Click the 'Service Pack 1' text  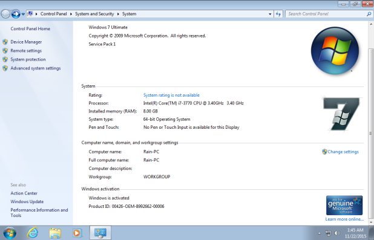point(102,44)
